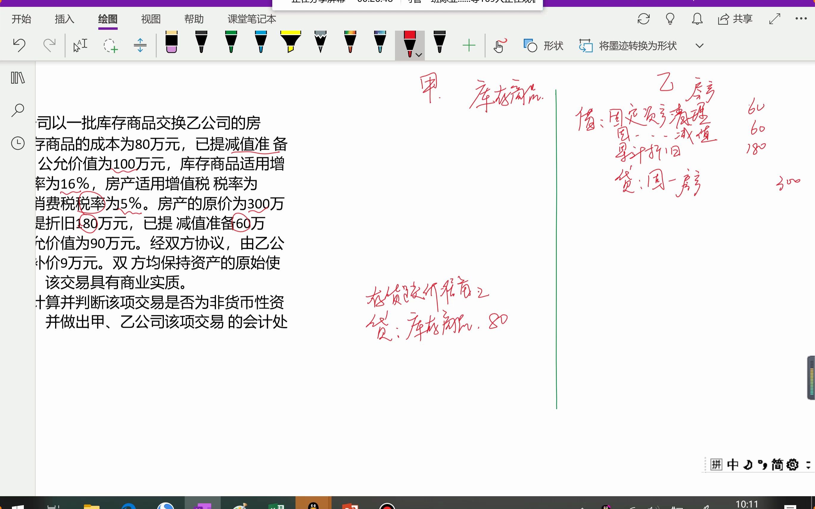Click the undo icon

[x=19, y=45]
